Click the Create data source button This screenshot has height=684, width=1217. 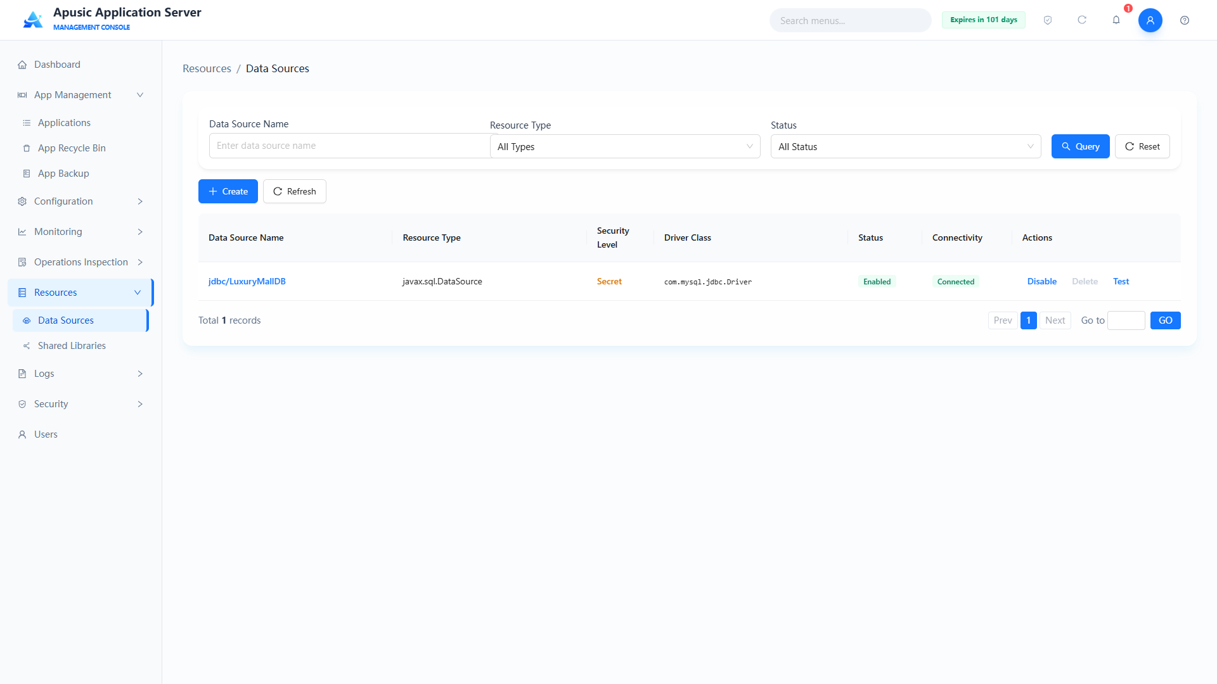(x=228, y=191)
